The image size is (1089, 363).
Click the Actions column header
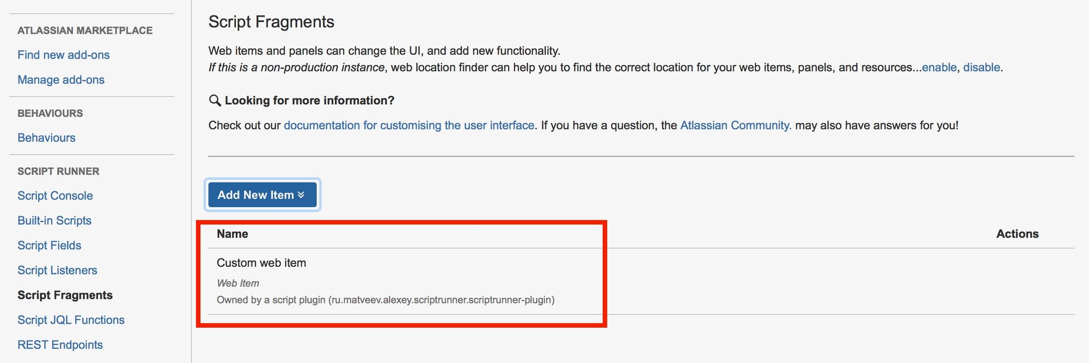(1017, 234)
